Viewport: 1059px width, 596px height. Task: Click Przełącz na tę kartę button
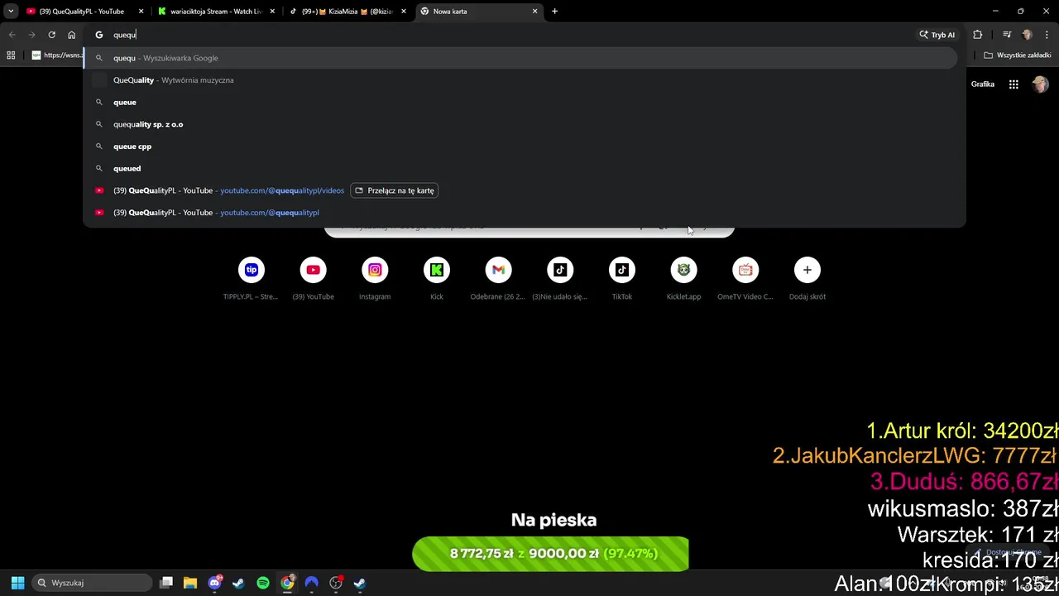point(395,190)
